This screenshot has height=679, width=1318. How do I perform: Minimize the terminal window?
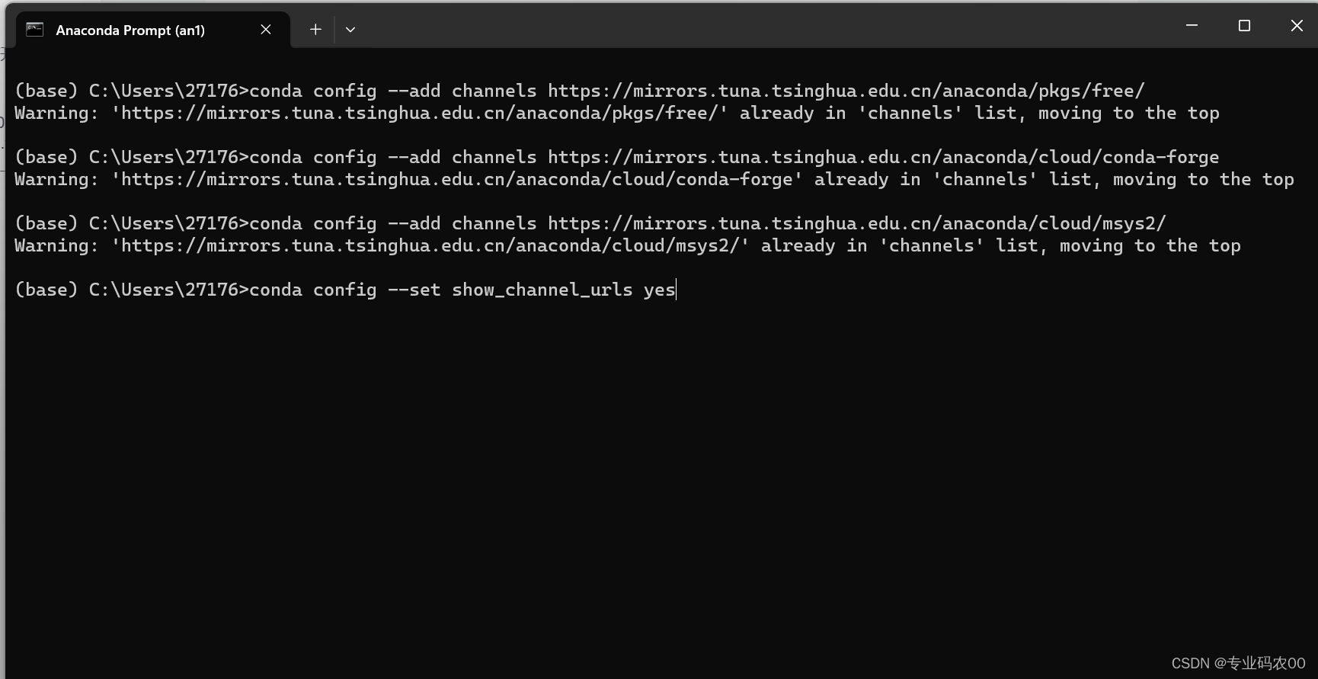(x=1191, y=25)
